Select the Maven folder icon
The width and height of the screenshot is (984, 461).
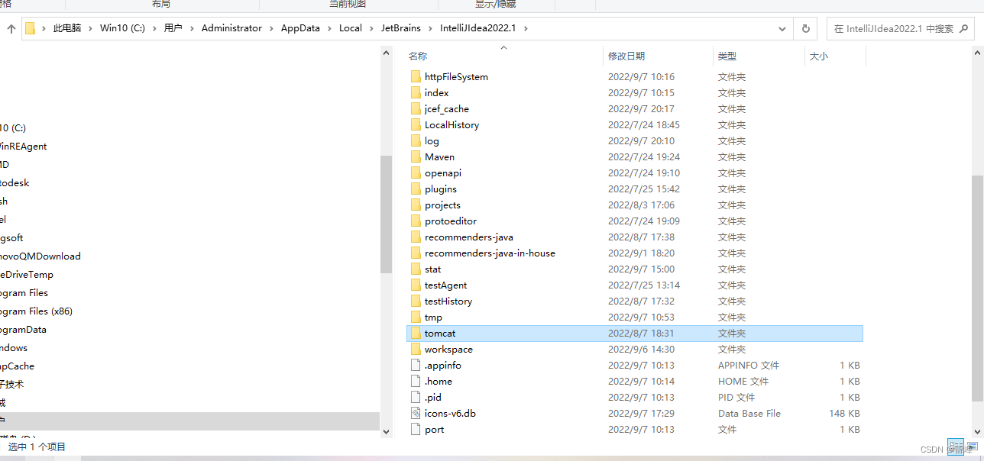[416, 156]
